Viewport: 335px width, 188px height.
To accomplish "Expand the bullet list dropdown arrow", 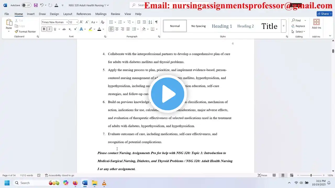I will [x=115, y=22].
